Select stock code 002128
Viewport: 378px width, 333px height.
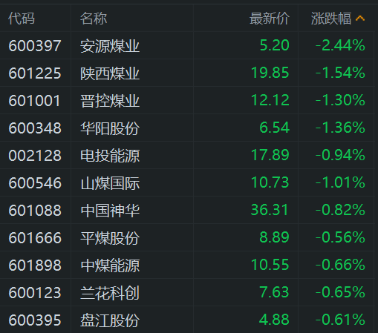point(35,156)
